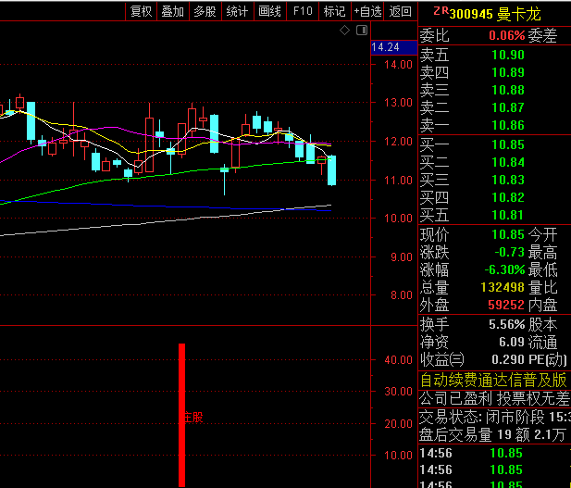Click the 收益(三) value 0.290

pos(508,359)
